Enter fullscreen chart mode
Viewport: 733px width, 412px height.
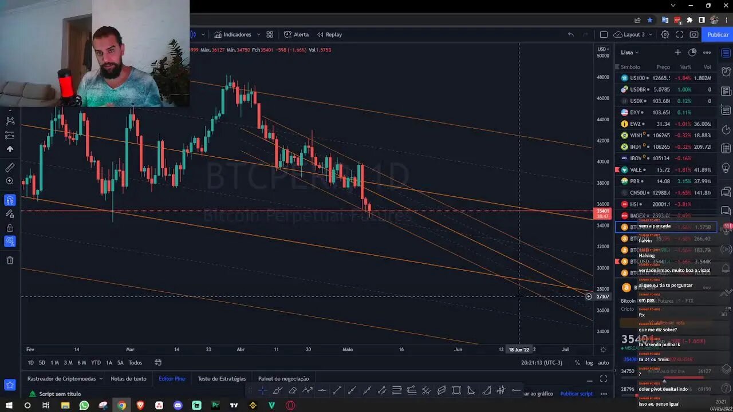680,34
